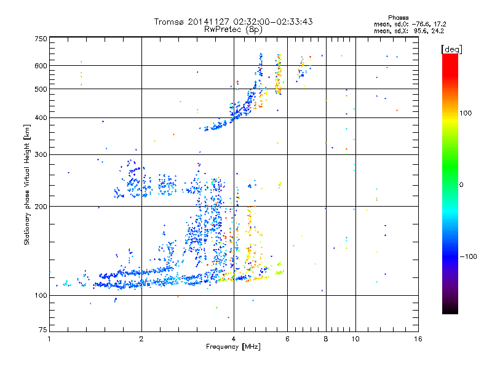This screenshot has width=492, height=369.
Task: Click the y-axis label '750'
Action: [x=41, y=39]
